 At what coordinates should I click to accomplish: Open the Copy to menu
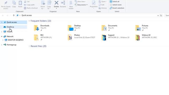pos(49,5)
